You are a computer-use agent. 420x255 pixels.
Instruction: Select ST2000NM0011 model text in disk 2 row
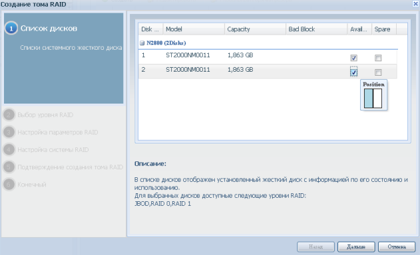pos(188,70)
